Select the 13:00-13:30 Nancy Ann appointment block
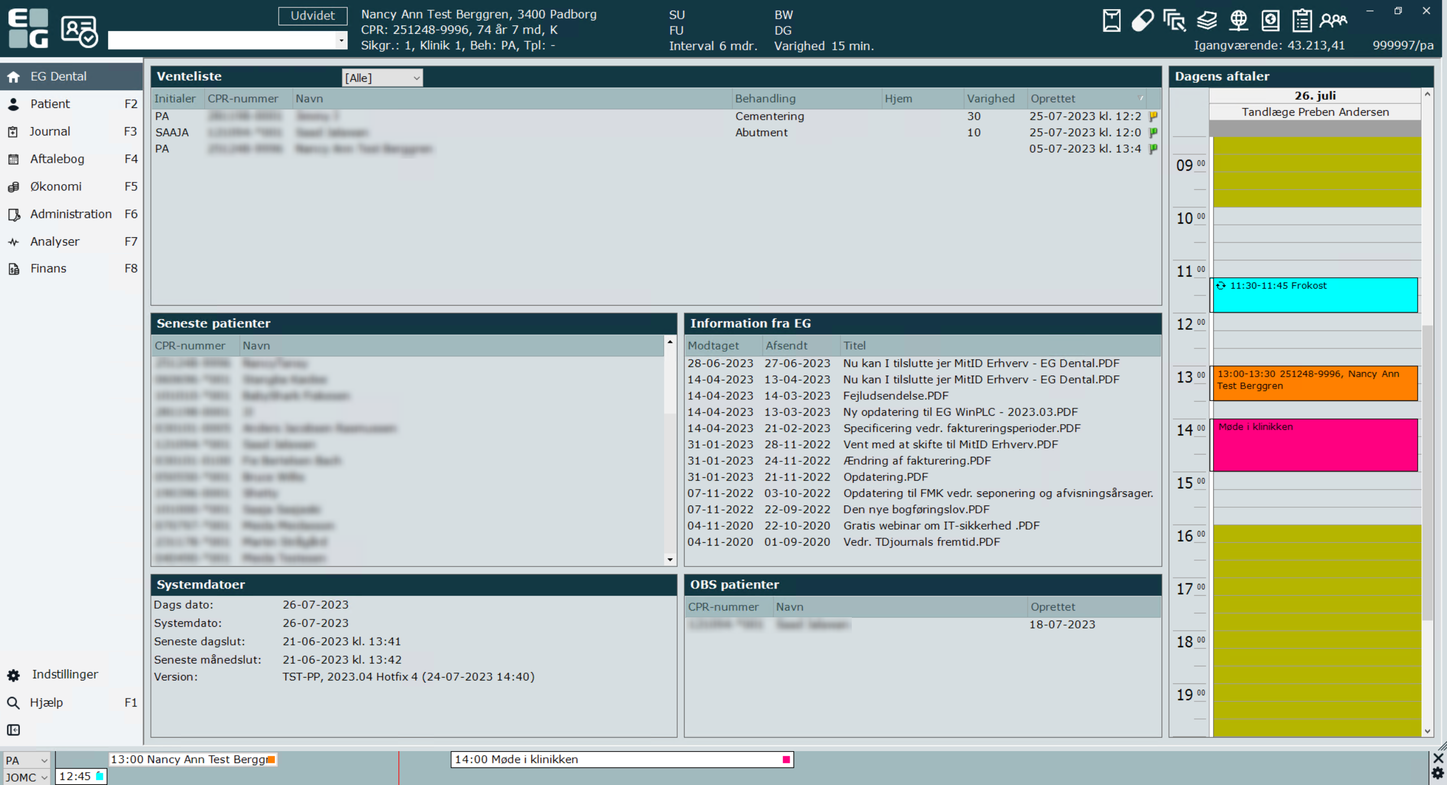Screen dimensions: 1447x785 pyautogui.click(x=1315, y=383)
